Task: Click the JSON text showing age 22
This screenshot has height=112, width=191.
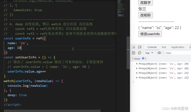Action: (160, 28)
